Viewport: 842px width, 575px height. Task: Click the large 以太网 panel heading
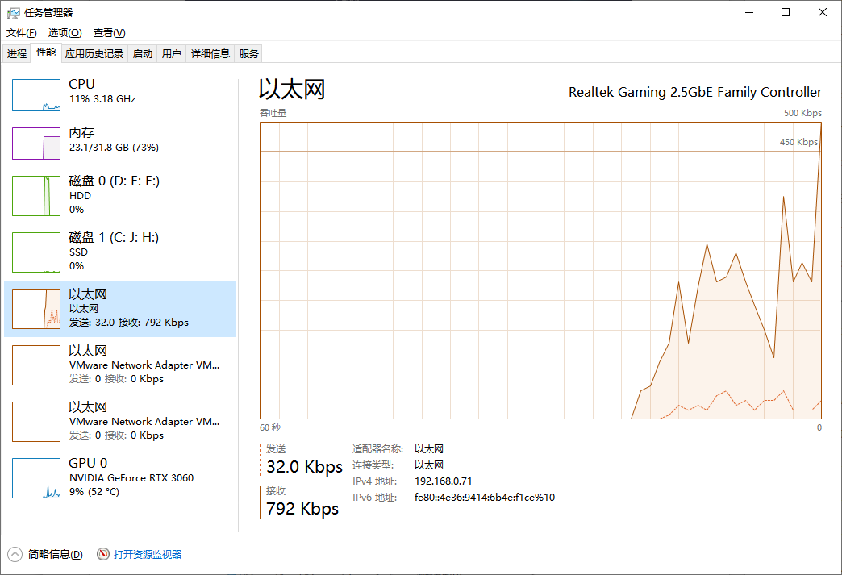[x=292, y=90]
